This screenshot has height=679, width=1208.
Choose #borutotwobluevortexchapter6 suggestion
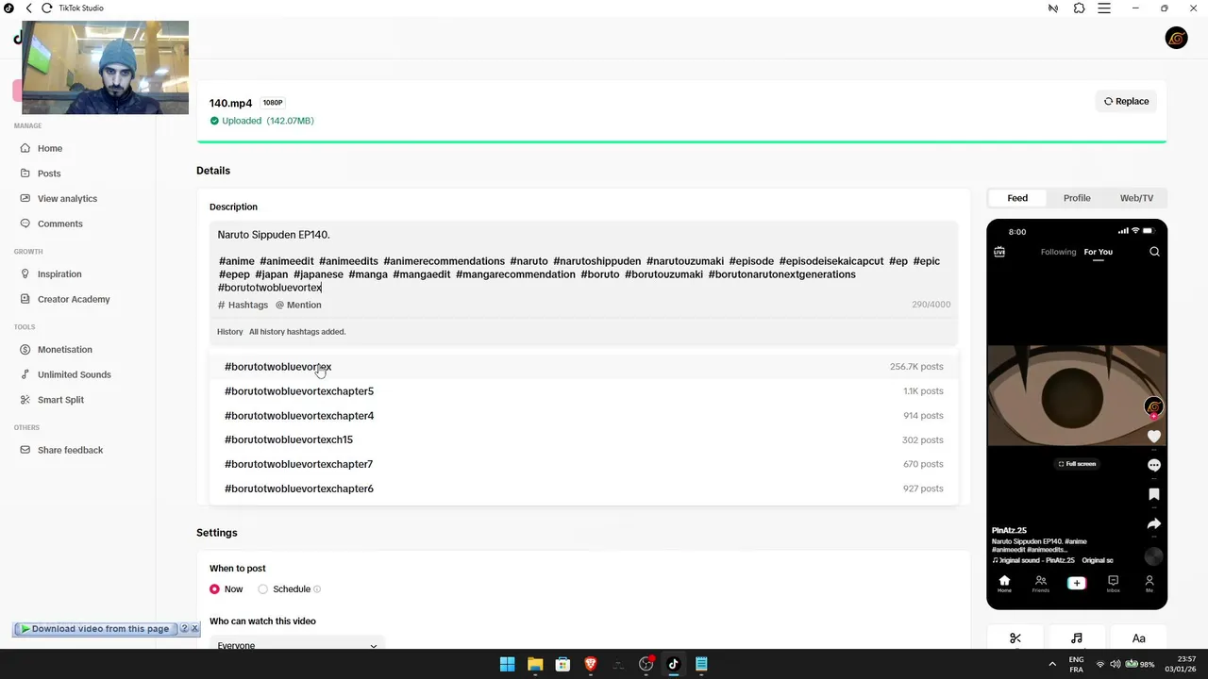point(583,489)
